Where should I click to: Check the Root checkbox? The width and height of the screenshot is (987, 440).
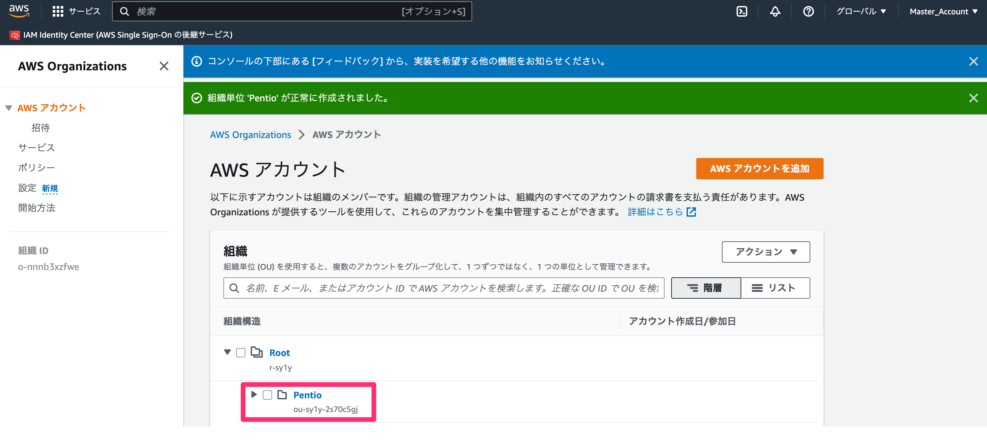241,352
